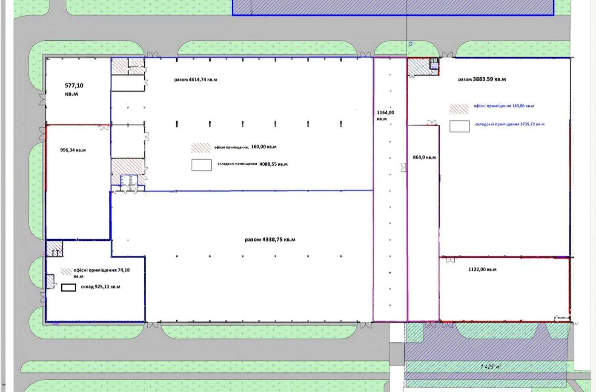Click the "1 425 м" dimension text
The height and width of the screenshot is (392, 596).
[490, 367]
